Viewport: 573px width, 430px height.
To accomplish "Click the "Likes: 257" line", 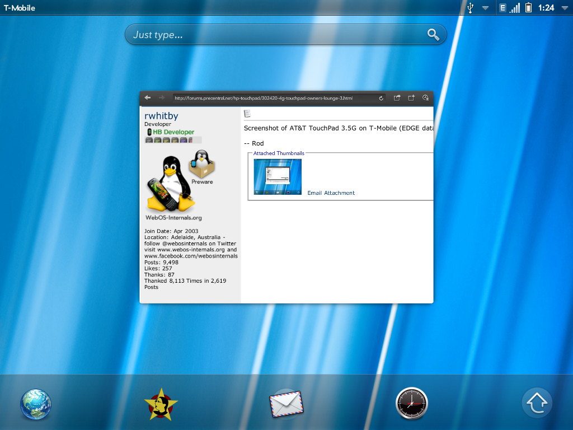I will pyautogui.click(x=158, y=268).
